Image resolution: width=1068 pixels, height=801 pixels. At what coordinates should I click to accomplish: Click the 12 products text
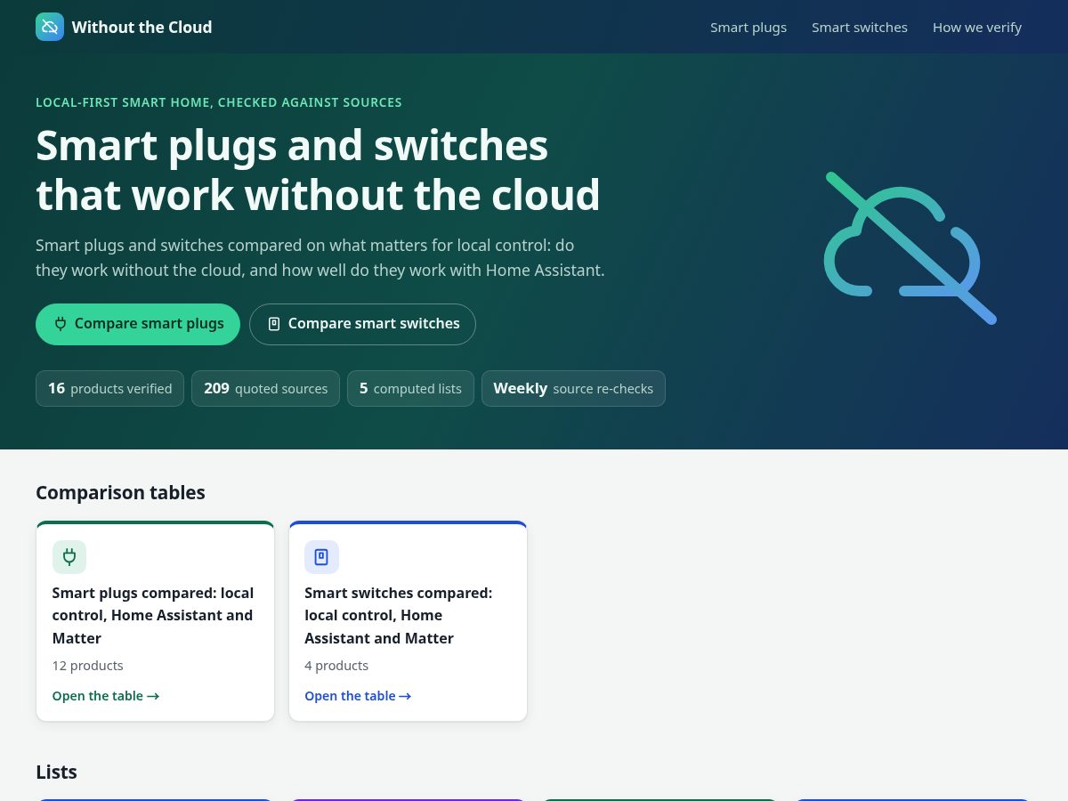tap(88, 666)
